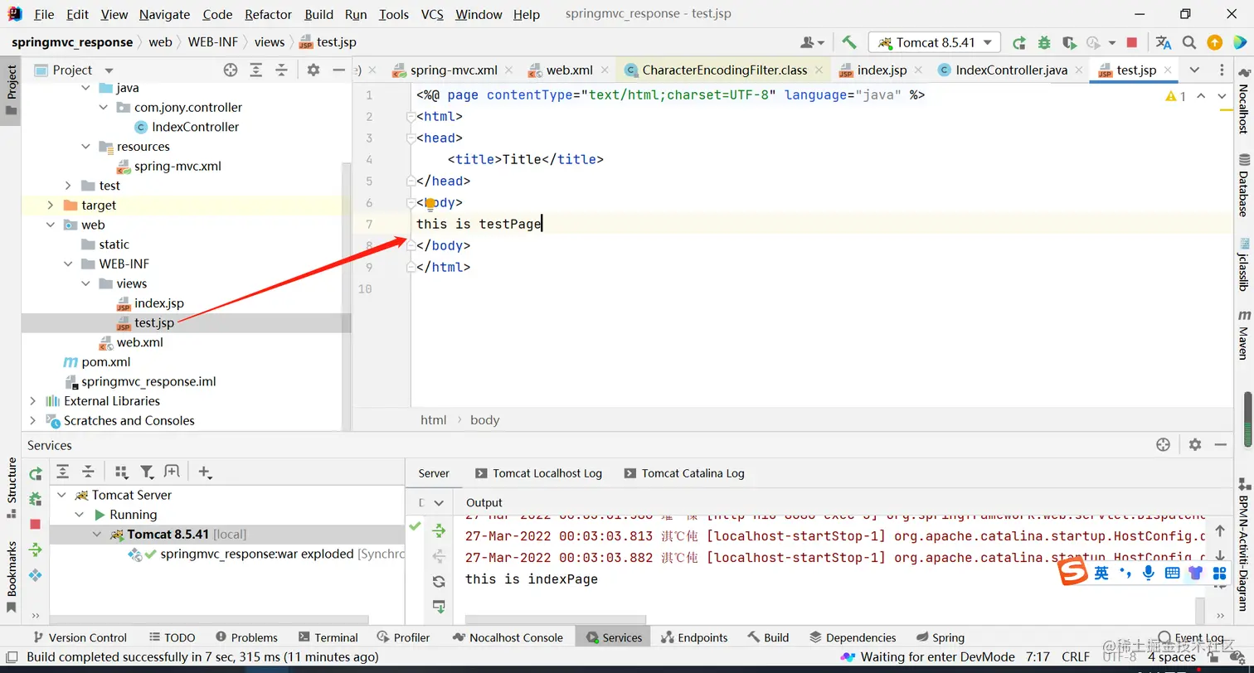Viewport: 1254px width, 673px height.
Task: Collapse the WEB-INF folder
Action: [70, 264]
